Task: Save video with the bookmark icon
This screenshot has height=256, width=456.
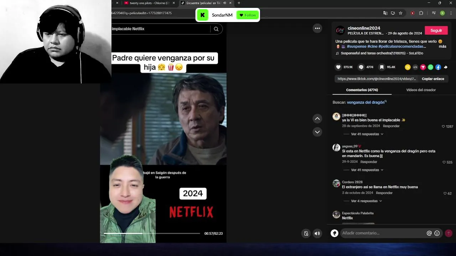Action: coord(382,67)
